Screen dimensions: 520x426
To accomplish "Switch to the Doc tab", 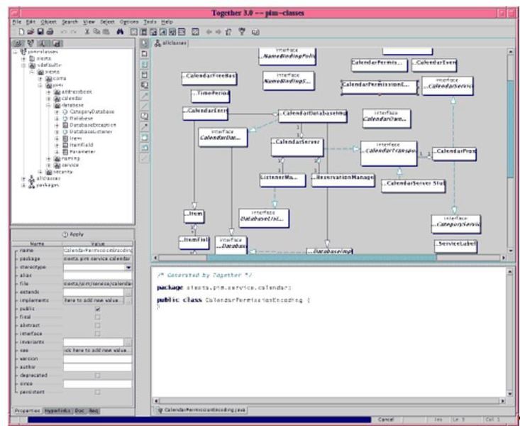I will click(x=79, y=411).
